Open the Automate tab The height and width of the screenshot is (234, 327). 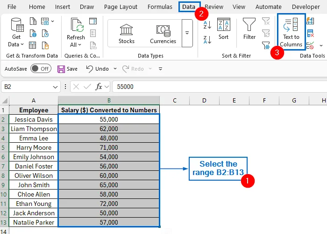269,7
